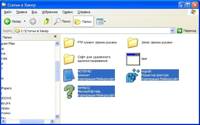200x125 pixels.
Task: Go up one folder level icon
Action: [47, 21]
